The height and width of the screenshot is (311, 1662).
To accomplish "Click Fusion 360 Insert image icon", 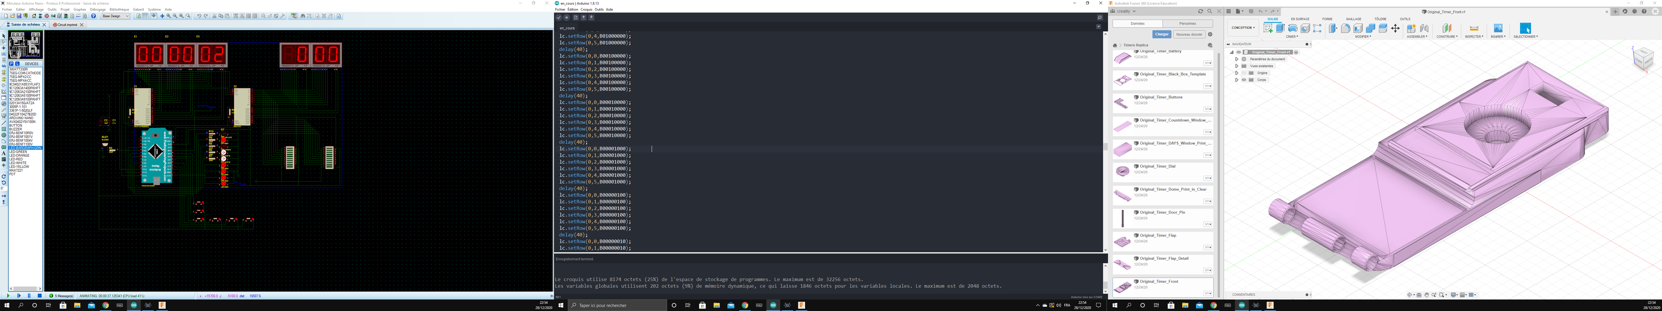I will [1498, 28].
